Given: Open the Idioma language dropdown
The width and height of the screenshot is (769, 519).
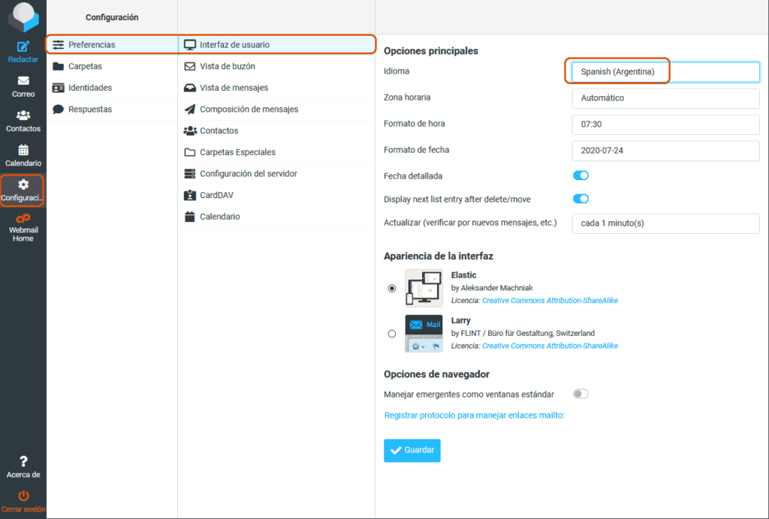Looking at the screenshot, I should [665, 72].
